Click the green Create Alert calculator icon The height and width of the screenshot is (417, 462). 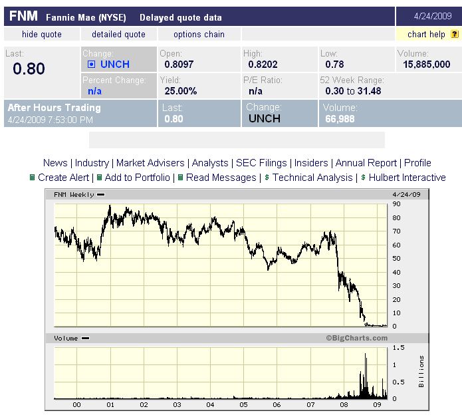point(33,178)
